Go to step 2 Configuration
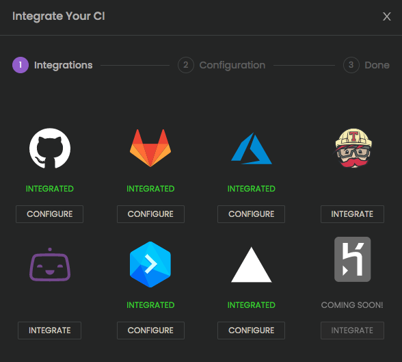Viewport: 402px width, 362px height. [222, 65]
